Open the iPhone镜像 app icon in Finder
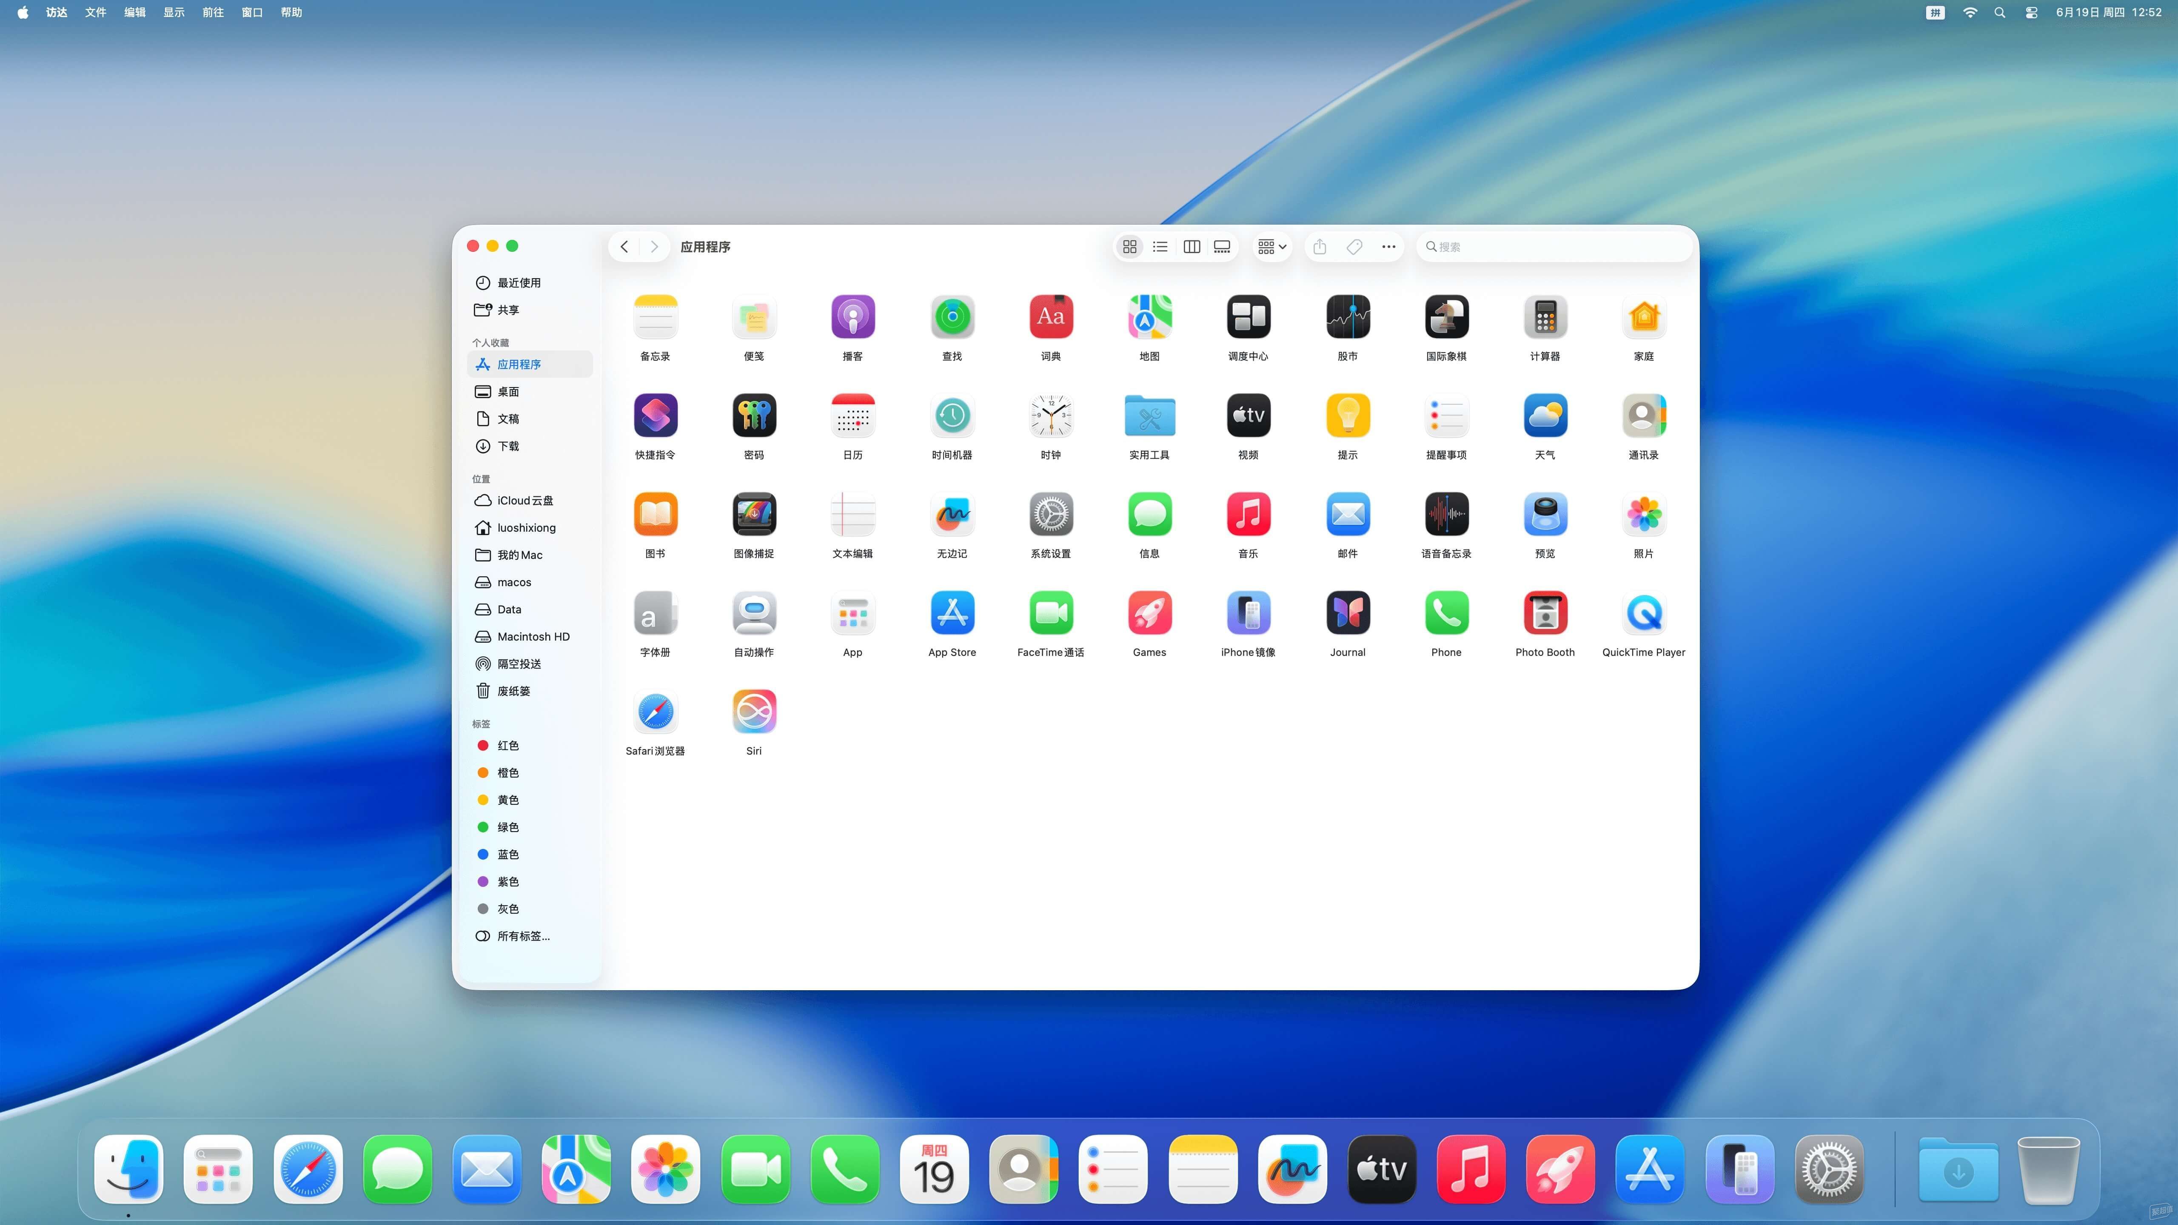This screenshot has height=1225, width=2178. tap(1248, 613)
